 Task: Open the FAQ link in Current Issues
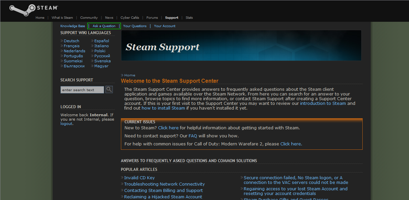(x=193, y=136)
